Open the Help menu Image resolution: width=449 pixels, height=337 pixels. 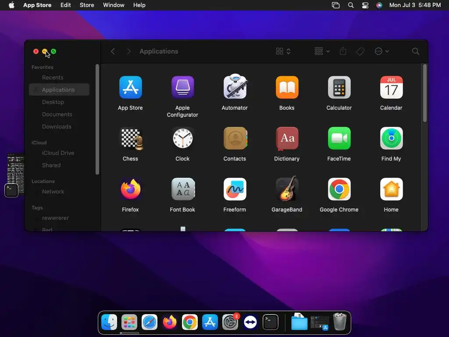(139, 5)
